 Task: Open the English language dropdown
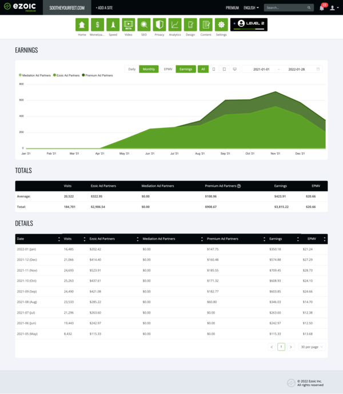(251, 8)
